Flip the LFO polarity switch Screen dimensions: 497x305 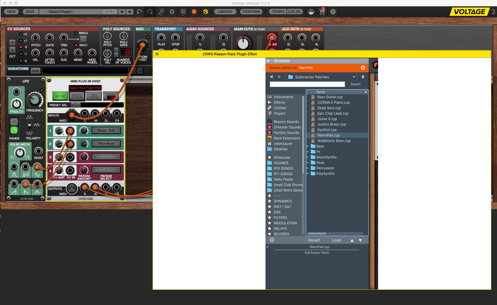pyautogui.click(x=29, y=125)
